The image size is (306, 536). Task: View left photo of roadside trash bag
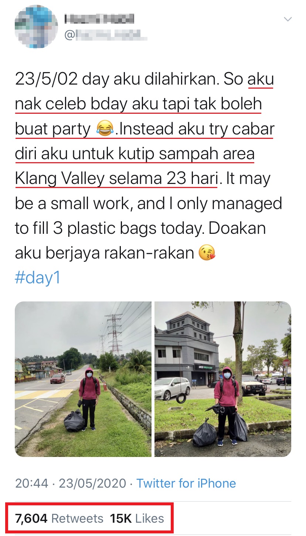pos(83,379)
